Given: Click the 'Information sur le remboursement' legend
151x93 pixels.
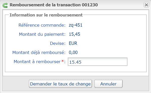Looking at the screenshot, I should [46, 15].
